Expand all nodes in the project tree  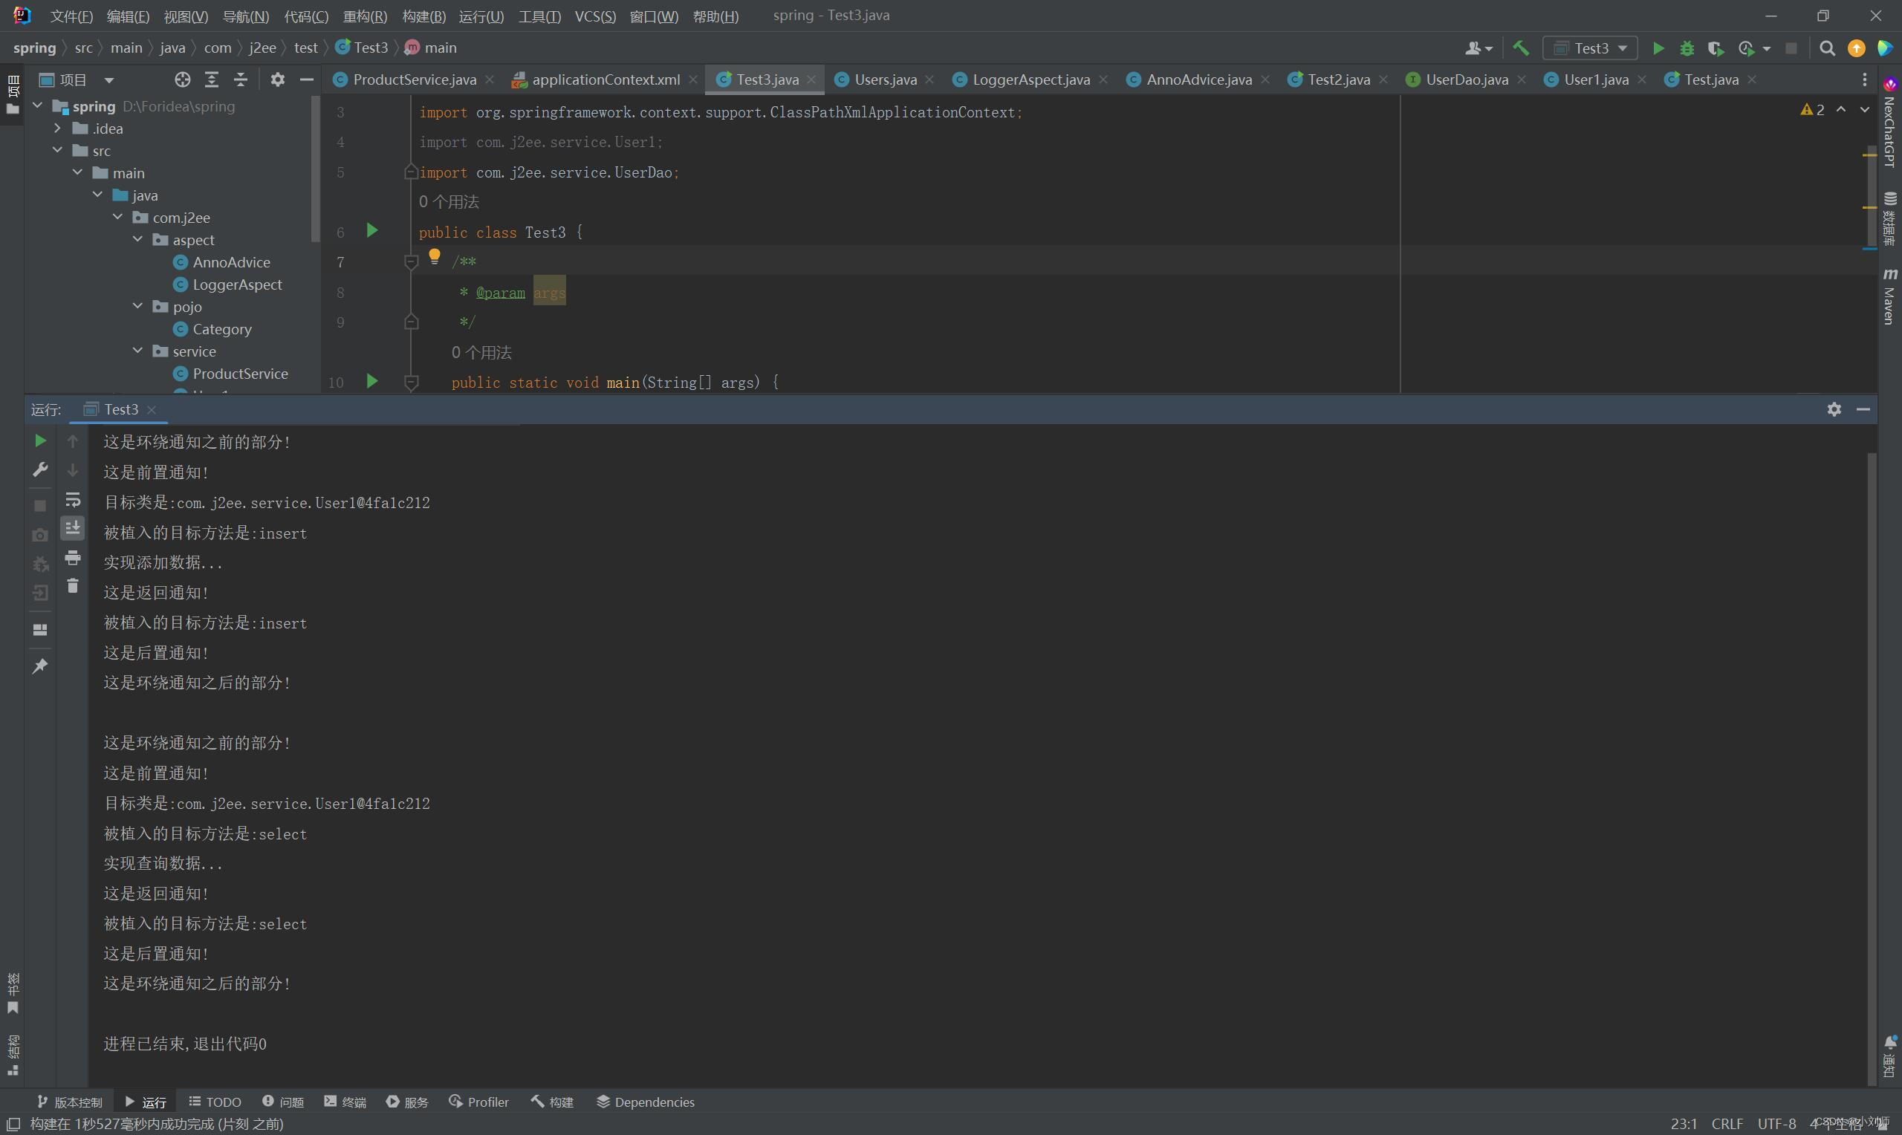tap(212, 79)
